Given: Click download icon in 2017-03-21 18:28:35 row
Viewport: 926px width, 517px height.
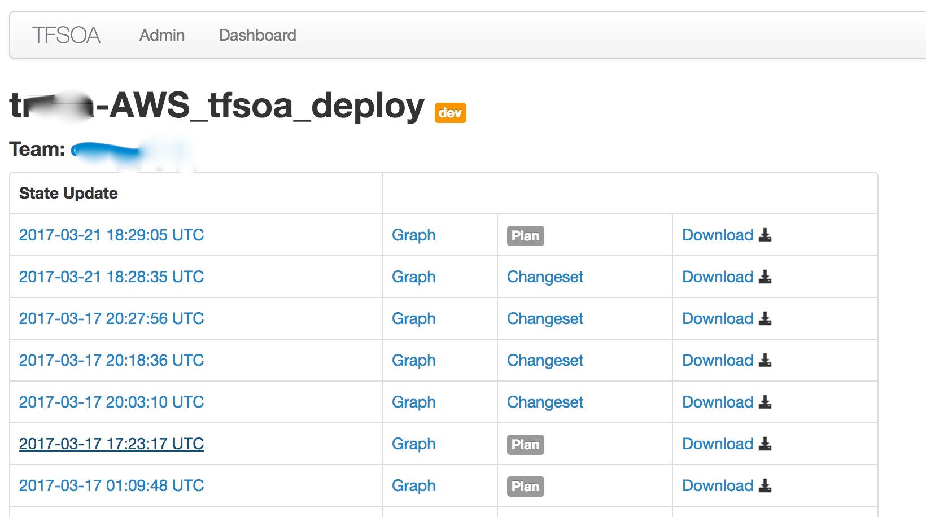Looking at the screenshot, I should tap(765, 277).
